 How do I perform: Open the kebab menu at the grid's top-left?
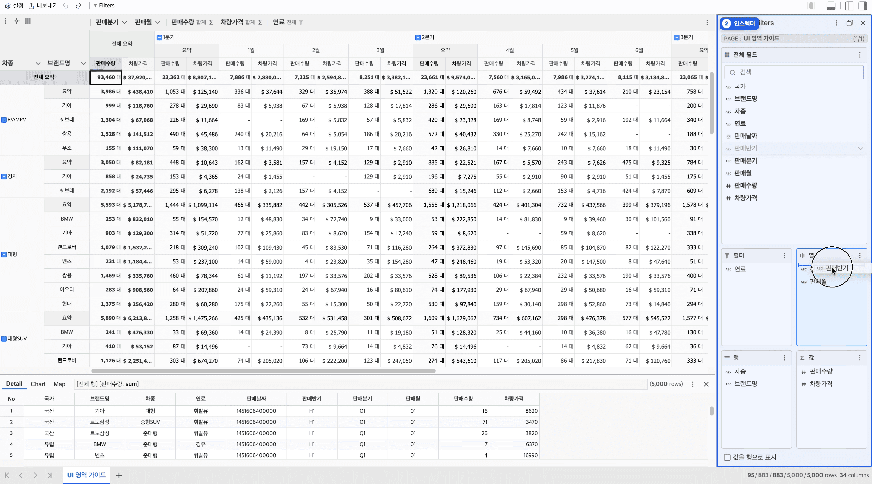pos(5,21)
